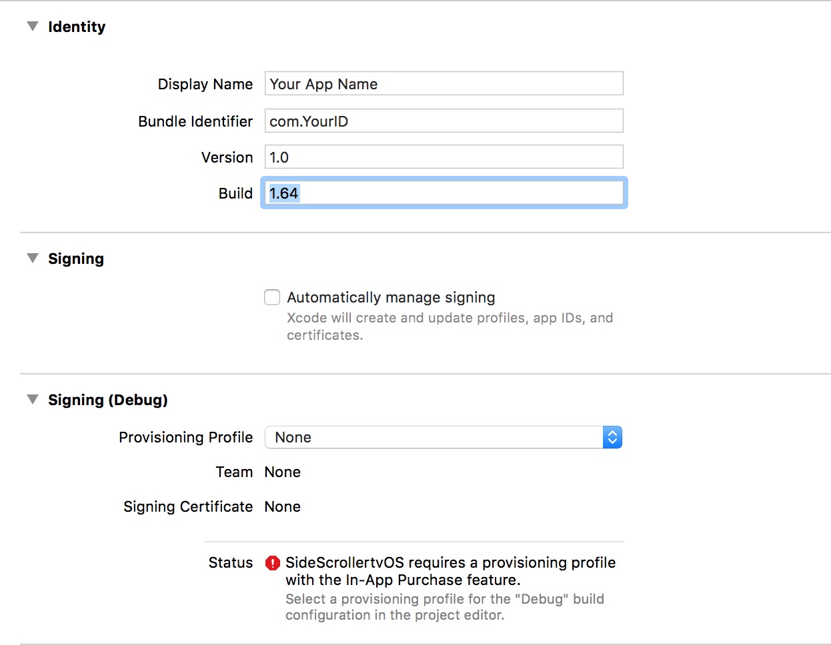The image size is (831, 645).
Task: Click the Bundle Identifier label
Action: pyautogui.click(x=195, y=121)
